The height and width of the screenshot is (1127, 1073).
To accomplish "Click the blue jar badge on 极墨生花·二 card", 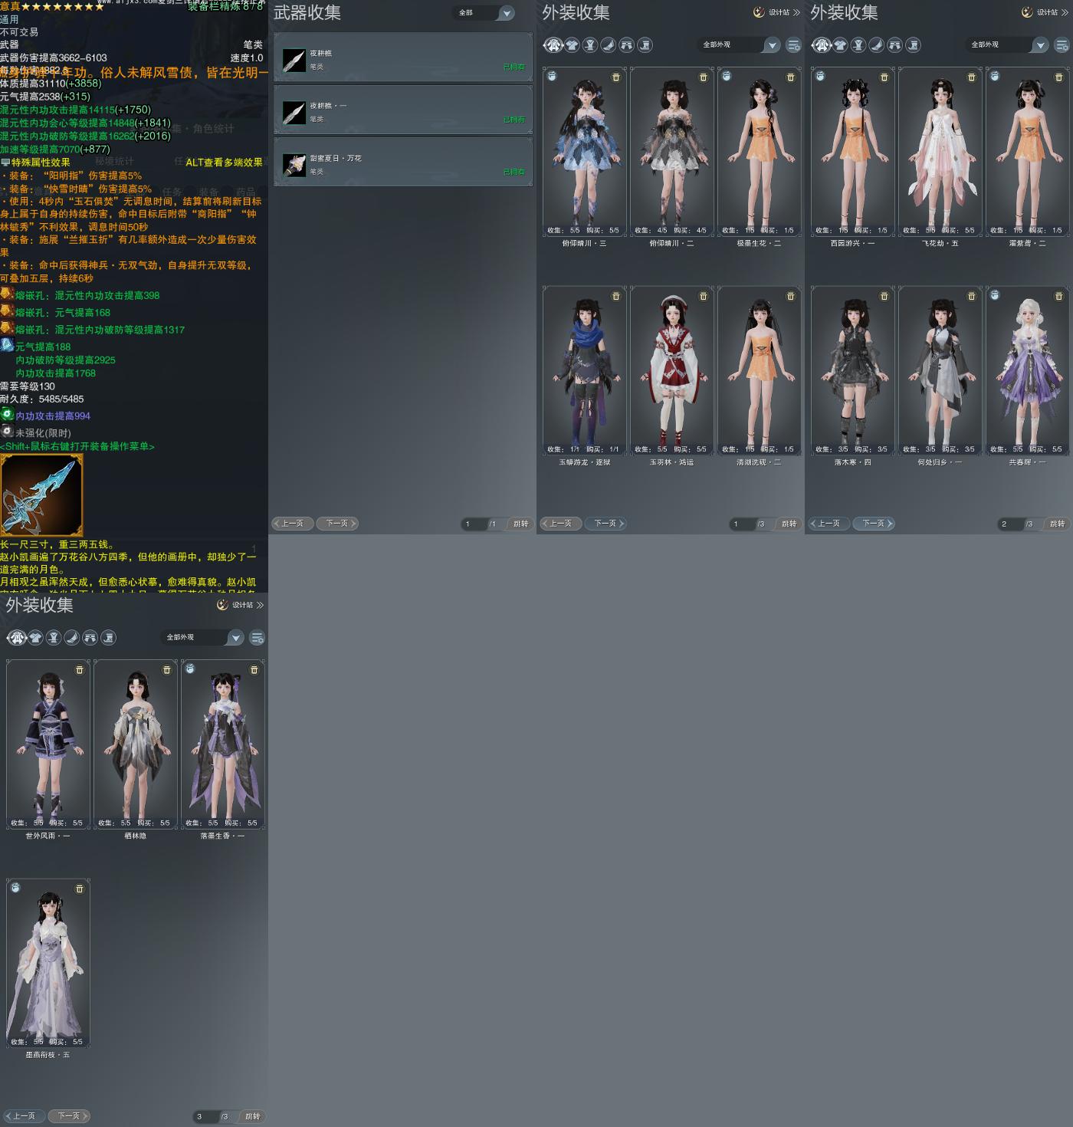I will click(727, 76).
